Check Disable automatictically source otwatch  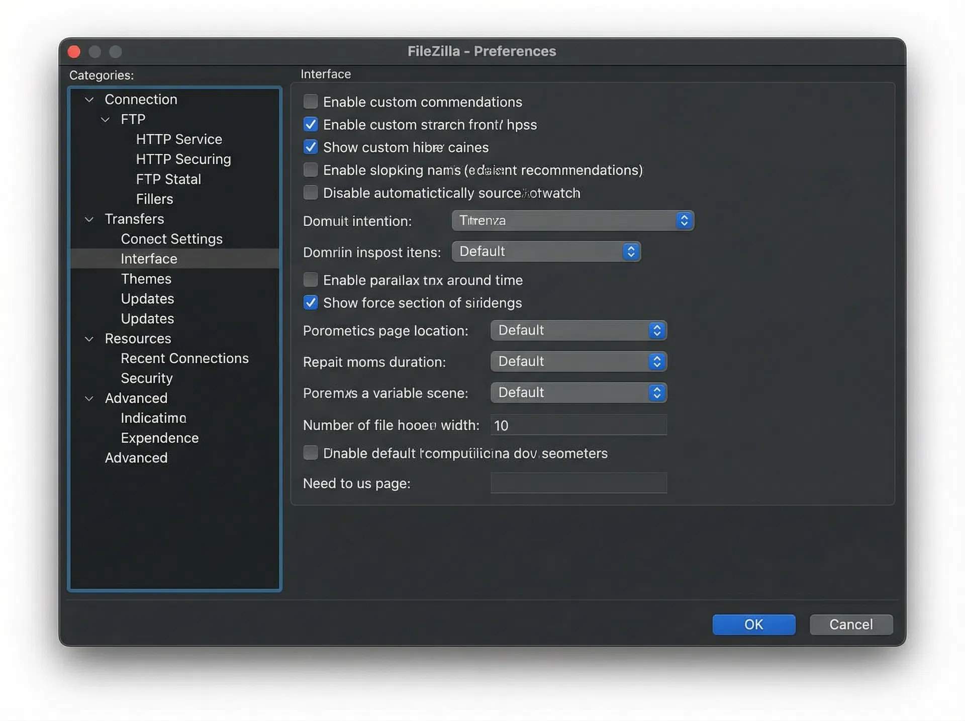pyautogui.click(x=311, y=193)
